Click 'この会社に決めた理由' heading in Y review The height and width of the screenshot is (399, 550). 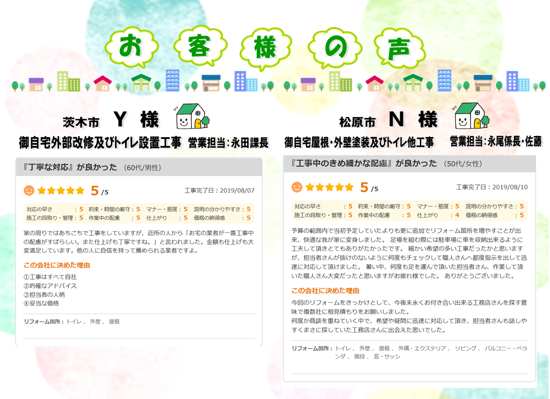point(57,265)
